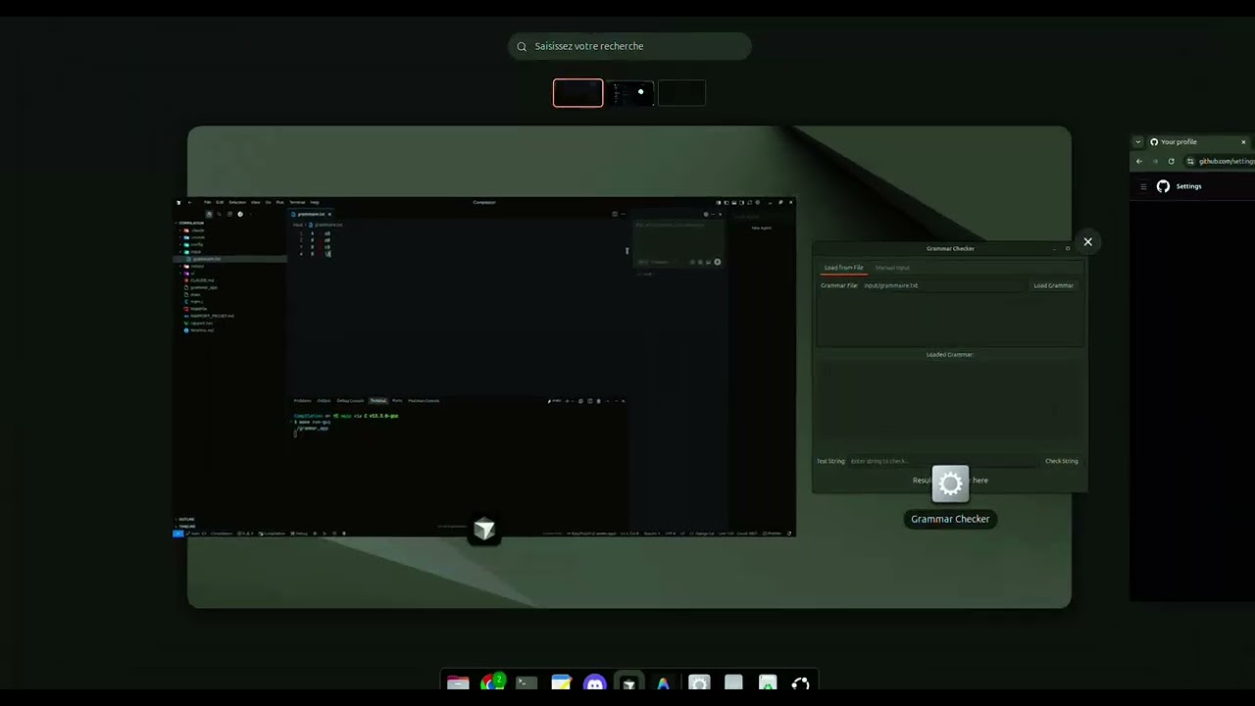Click the 'Load Grammar' button
The image size is (1255, 706).
point(1054,285)
